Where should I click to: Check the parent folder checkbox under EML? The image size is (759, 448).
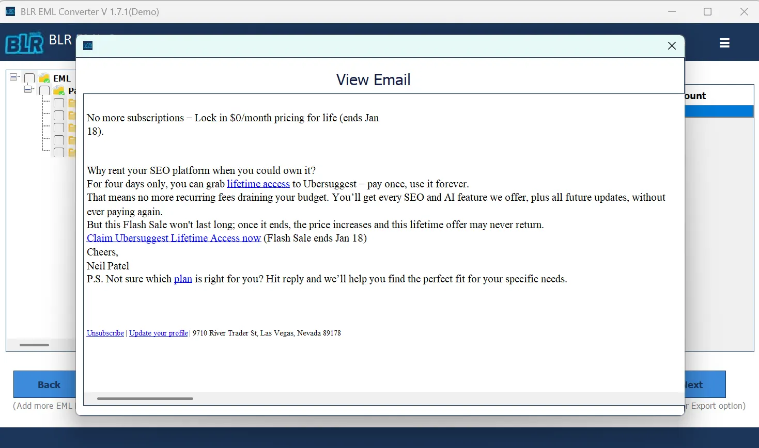click(44, 90)
